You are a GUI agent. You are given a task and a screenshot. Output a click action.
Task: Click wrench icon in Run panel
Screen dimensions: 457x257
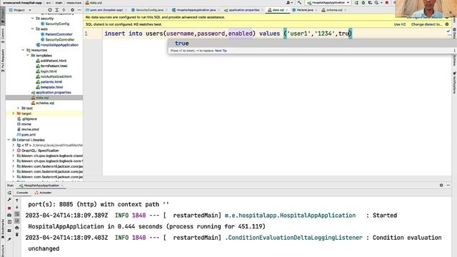coord(9,200)
